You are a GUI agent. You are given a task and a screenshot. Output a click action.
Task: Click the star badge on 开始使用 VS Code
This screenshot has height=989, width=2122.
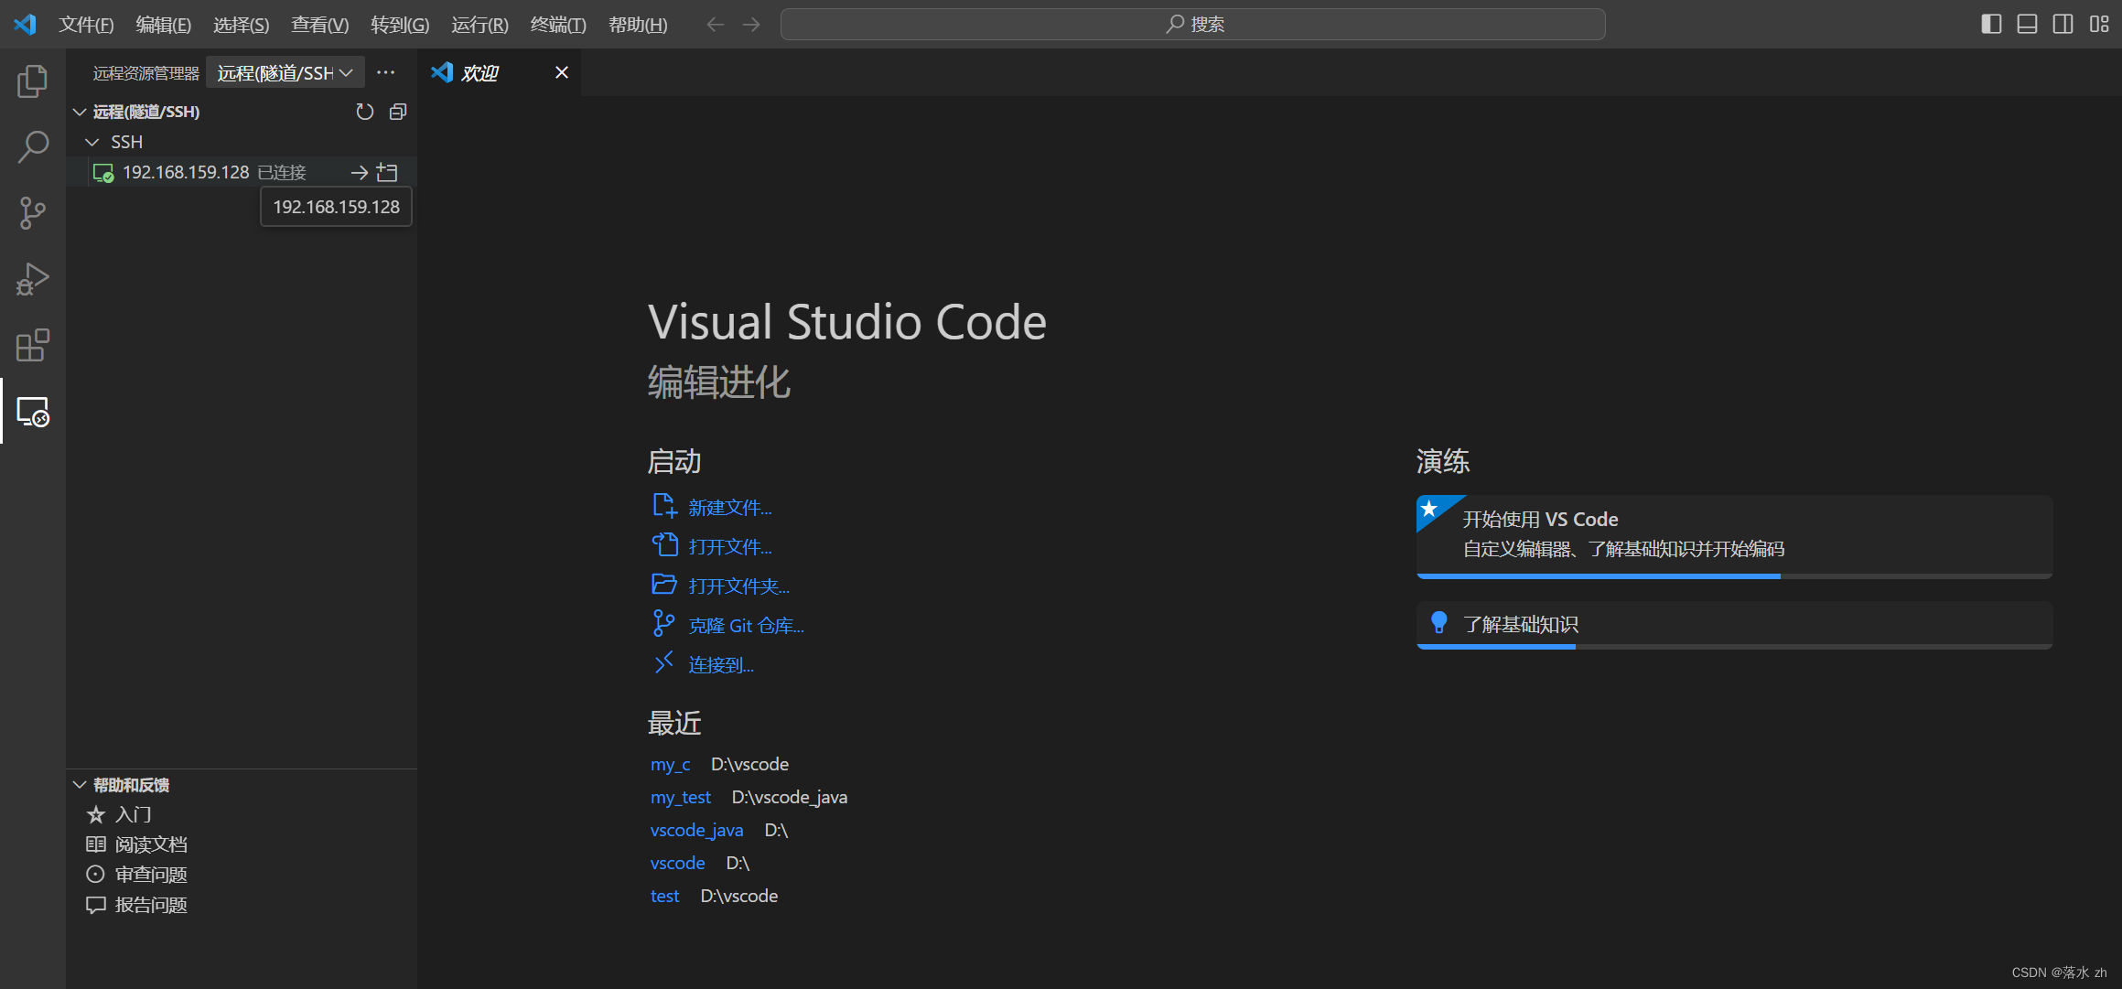pyautogui.click(x=1430, y=509)
